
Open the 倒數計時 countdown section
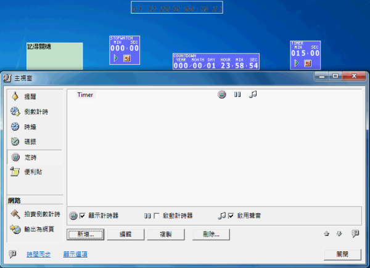click(35, 112)
